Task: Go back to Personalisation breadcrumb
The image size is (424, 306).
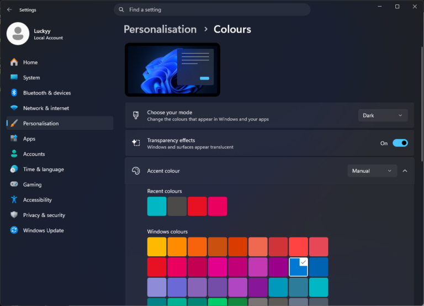Action: click(x=160, y=29)
